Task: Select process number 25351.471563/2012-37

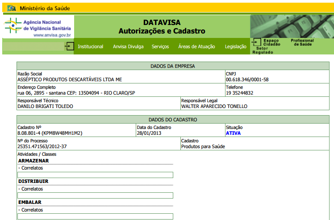Action: tap(42, 146)
